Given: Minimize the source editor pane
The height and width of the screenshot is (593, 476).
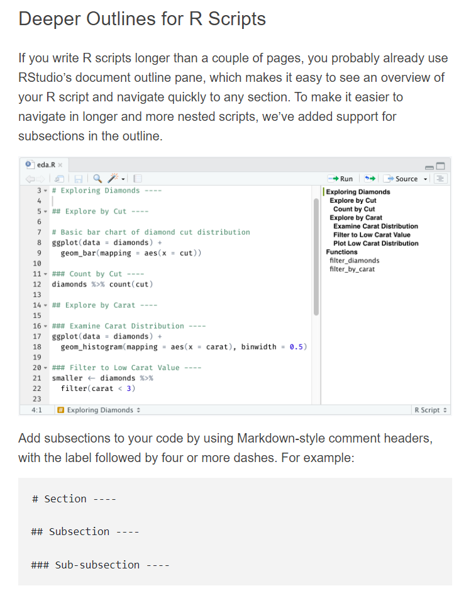Looking at the screenshot, I should 429,167.
